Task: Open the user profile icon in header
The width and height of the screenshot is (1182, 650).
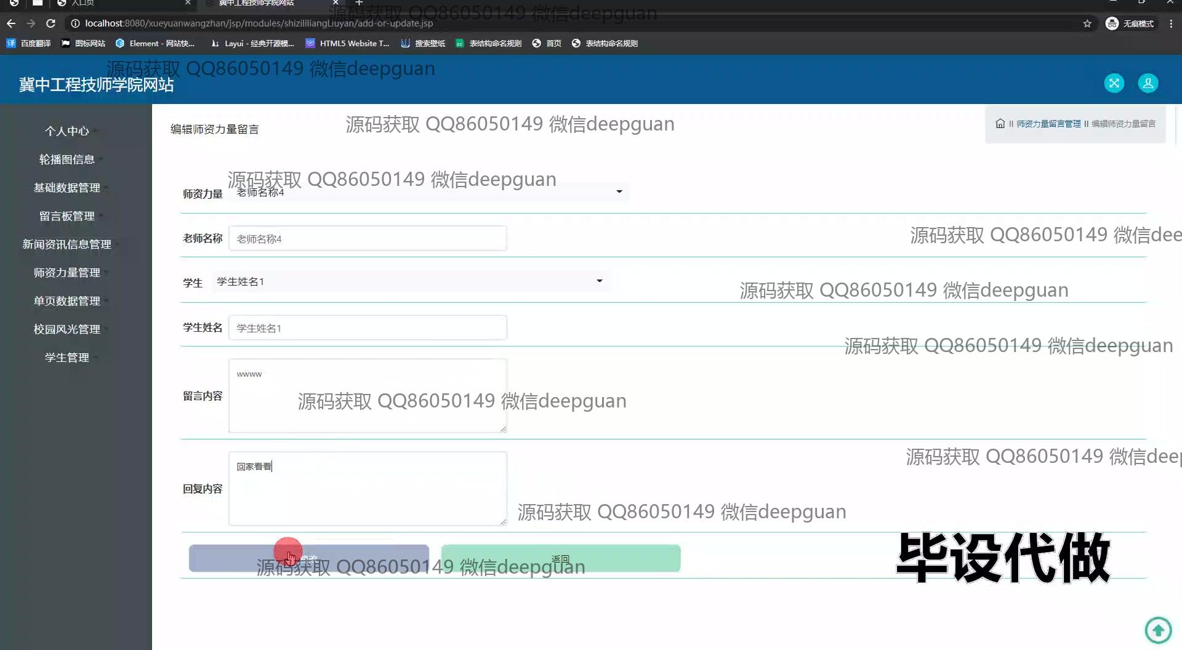Action: [1148, 83]
